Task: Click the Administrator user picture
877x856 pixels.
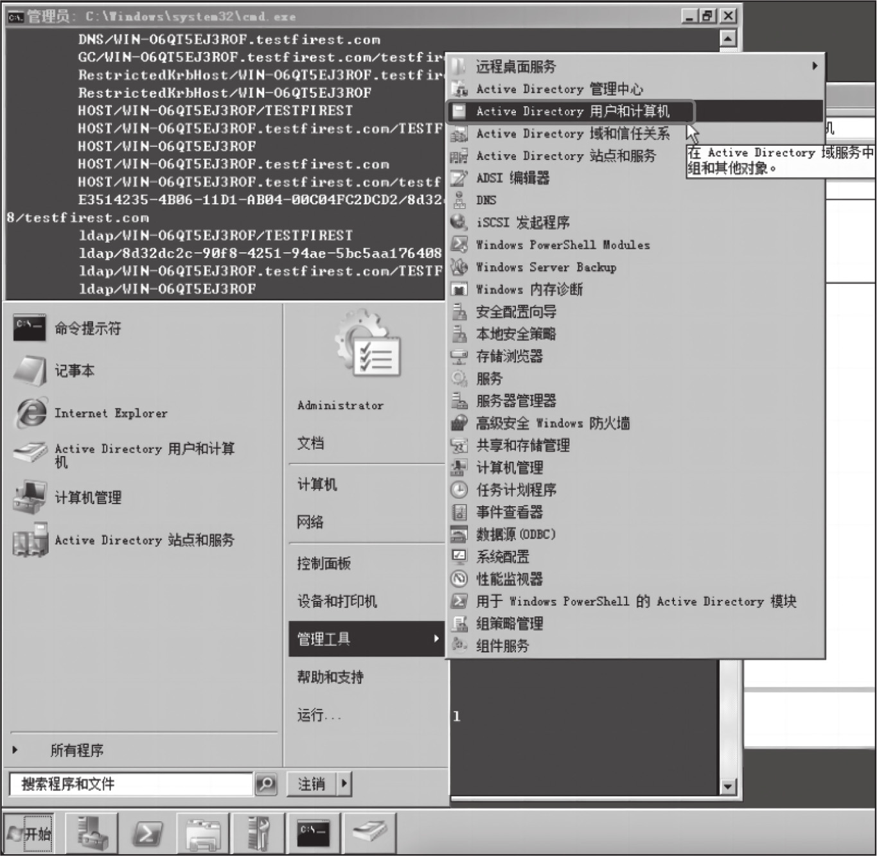Action: pyautogui.click(x=368, y=344)
